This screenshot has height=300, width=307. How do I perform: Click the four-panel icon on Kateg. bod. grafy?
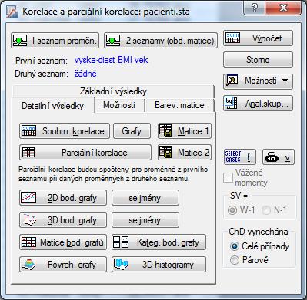pyautogui.click(x=121, y=242)
